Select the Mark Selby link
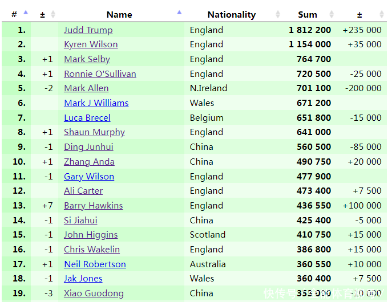This screenshot has width=388, height=302. point(87,59)
